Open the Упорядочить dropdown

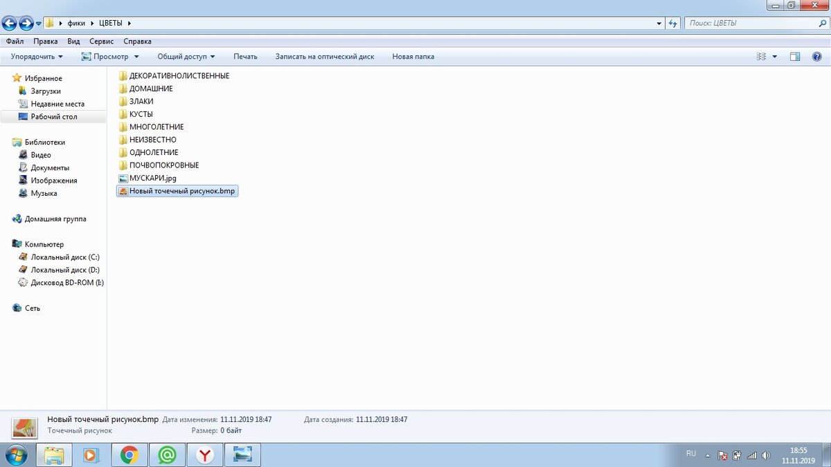pos(37,57)
